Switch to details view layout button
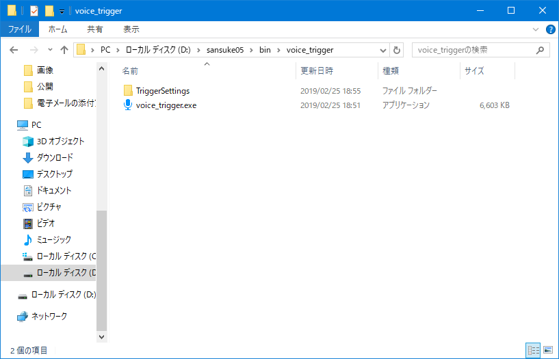This screenshot has height=359, width=559. click(533, 350)
